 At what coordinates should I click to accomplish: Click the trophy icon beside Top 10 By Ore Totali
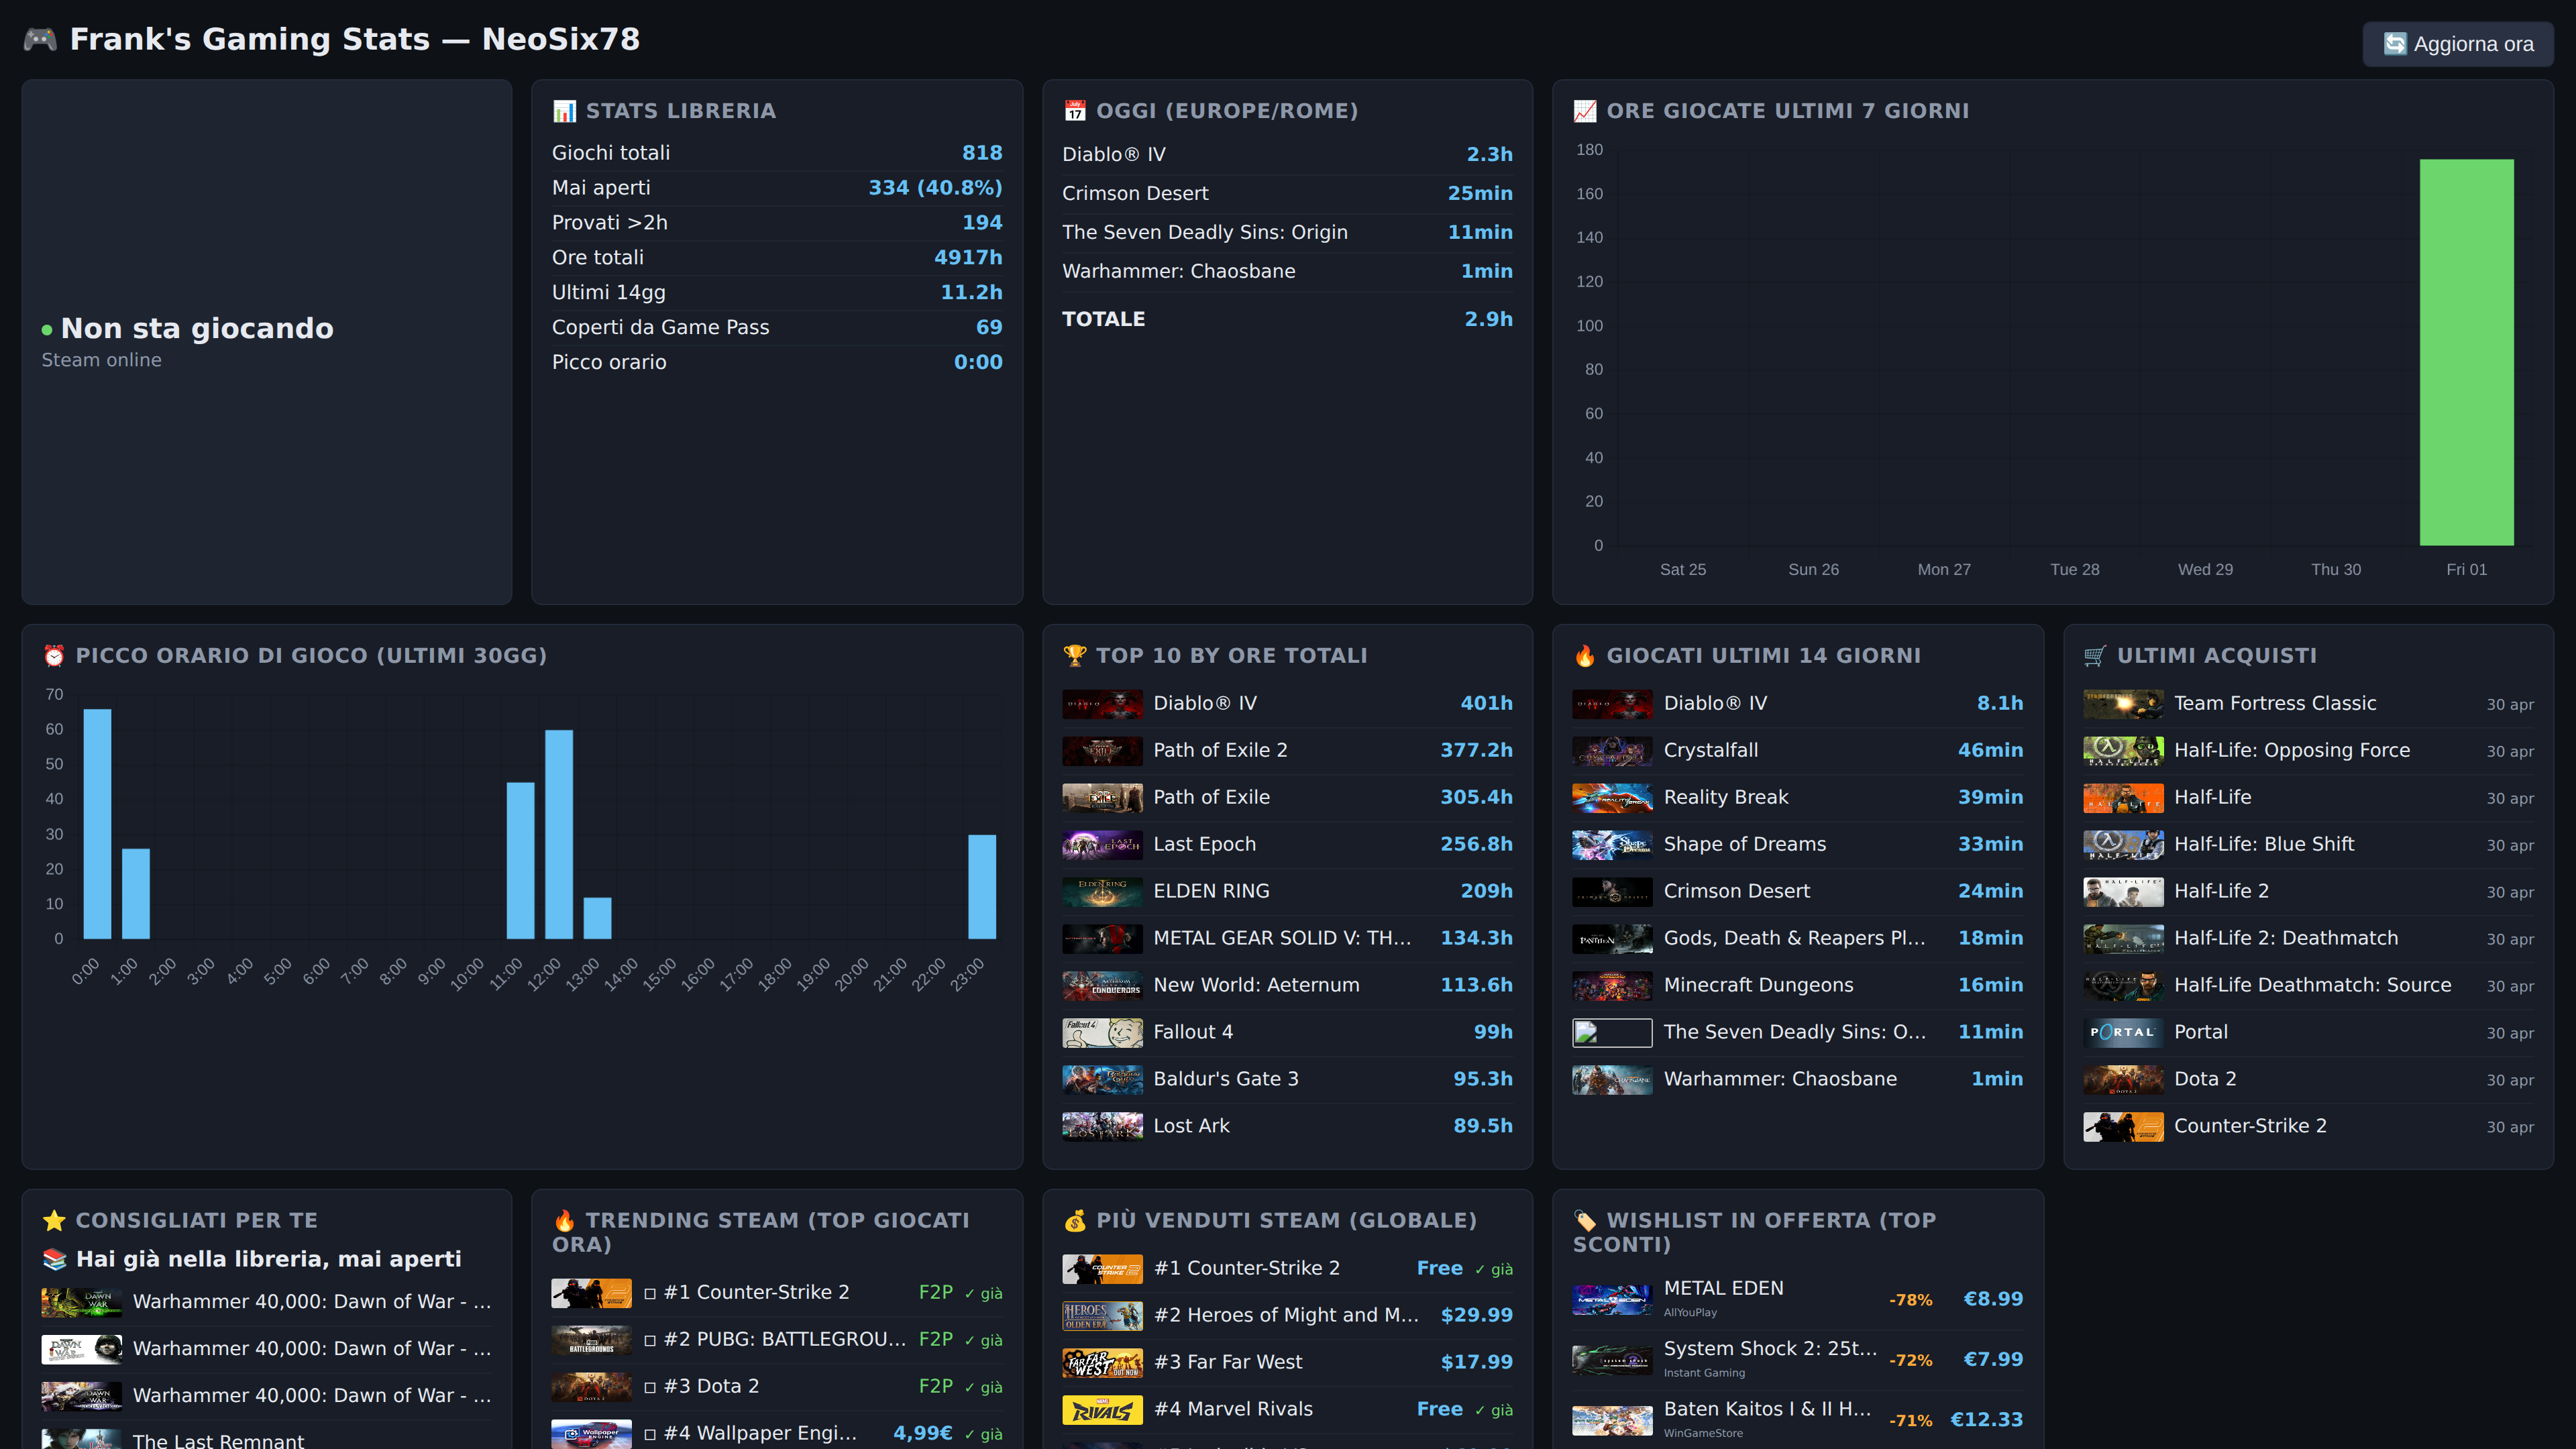[1075, 656]
